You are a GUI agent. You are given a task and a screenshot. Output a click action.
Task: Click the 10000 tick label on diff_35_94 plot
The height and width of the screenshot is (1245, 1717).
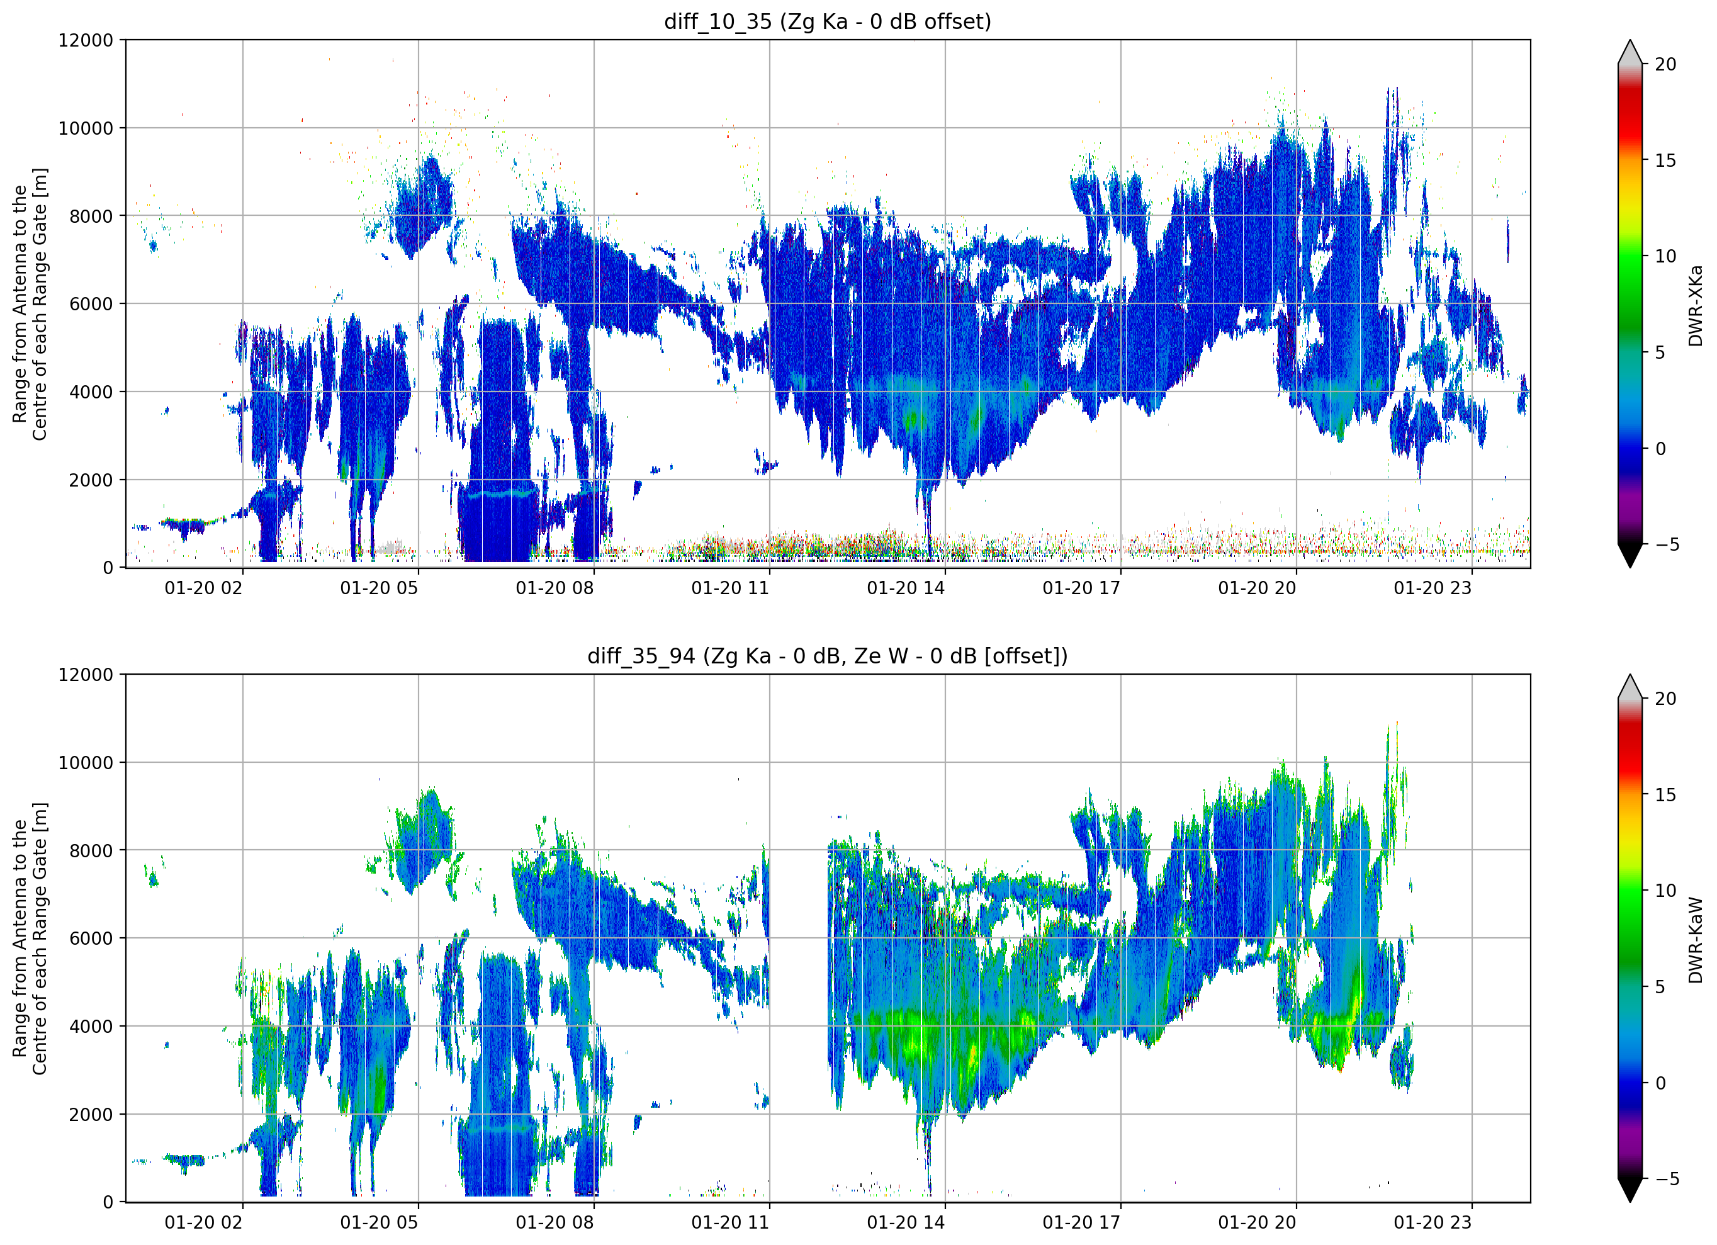pyautogui.click(x=86, y=763)
